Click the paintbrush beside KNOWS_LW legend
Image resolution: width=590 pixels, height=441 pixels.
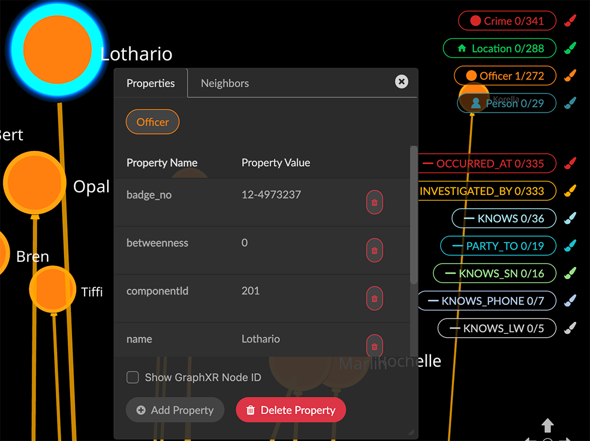point(570,328)
